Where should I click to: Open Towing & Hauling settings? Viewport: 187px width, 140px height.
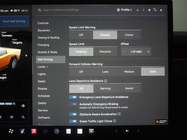[49, 38]
